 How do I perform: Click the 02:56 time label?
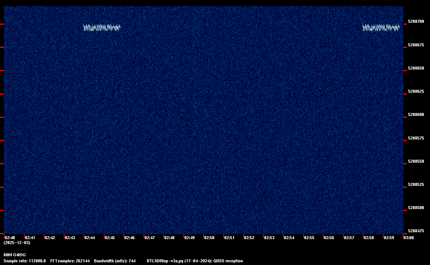pos(329,238)
